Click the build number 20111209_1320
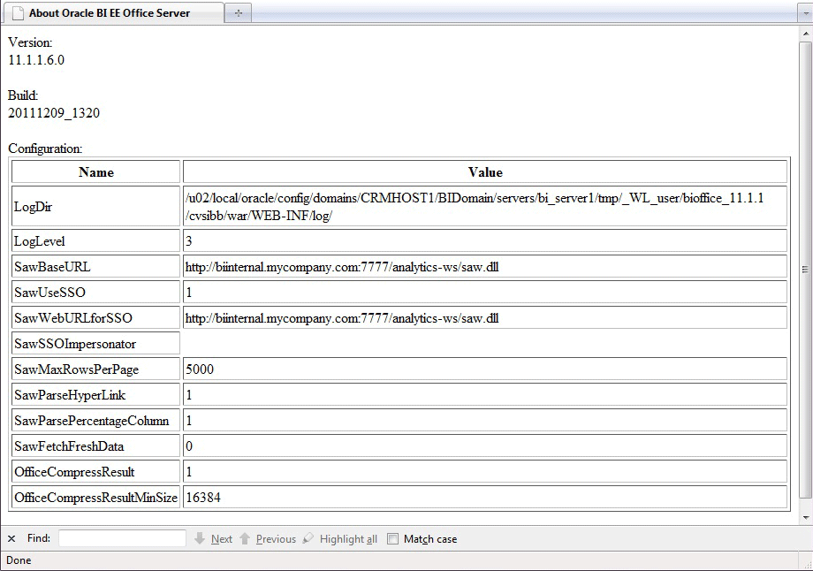Viewport: 813px width, 571px height. click(x=54, y=112)
